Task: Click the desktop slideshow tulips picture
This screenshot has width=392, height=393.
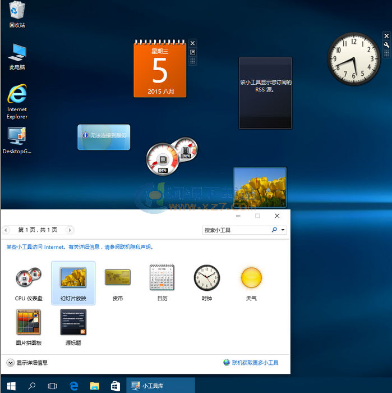Action: coord(260,188)
